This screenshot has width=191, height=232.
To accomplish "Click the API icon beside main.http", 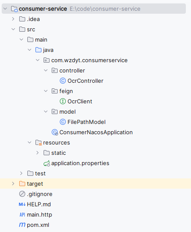I will tap(22, 214).
